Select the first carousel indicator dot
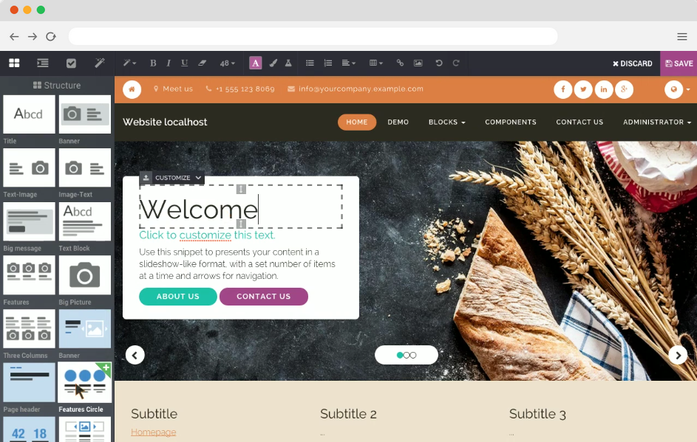Viewport: 697px width, 442px height. 400,355
